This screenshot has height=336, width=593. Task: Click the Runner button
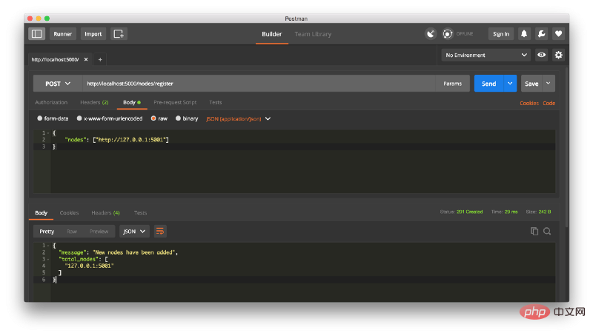(63, 33)
